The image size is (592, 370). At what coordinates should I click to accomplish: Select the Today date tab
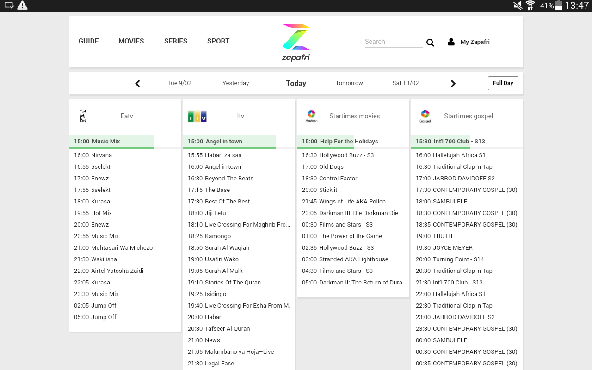coord(296,83)
